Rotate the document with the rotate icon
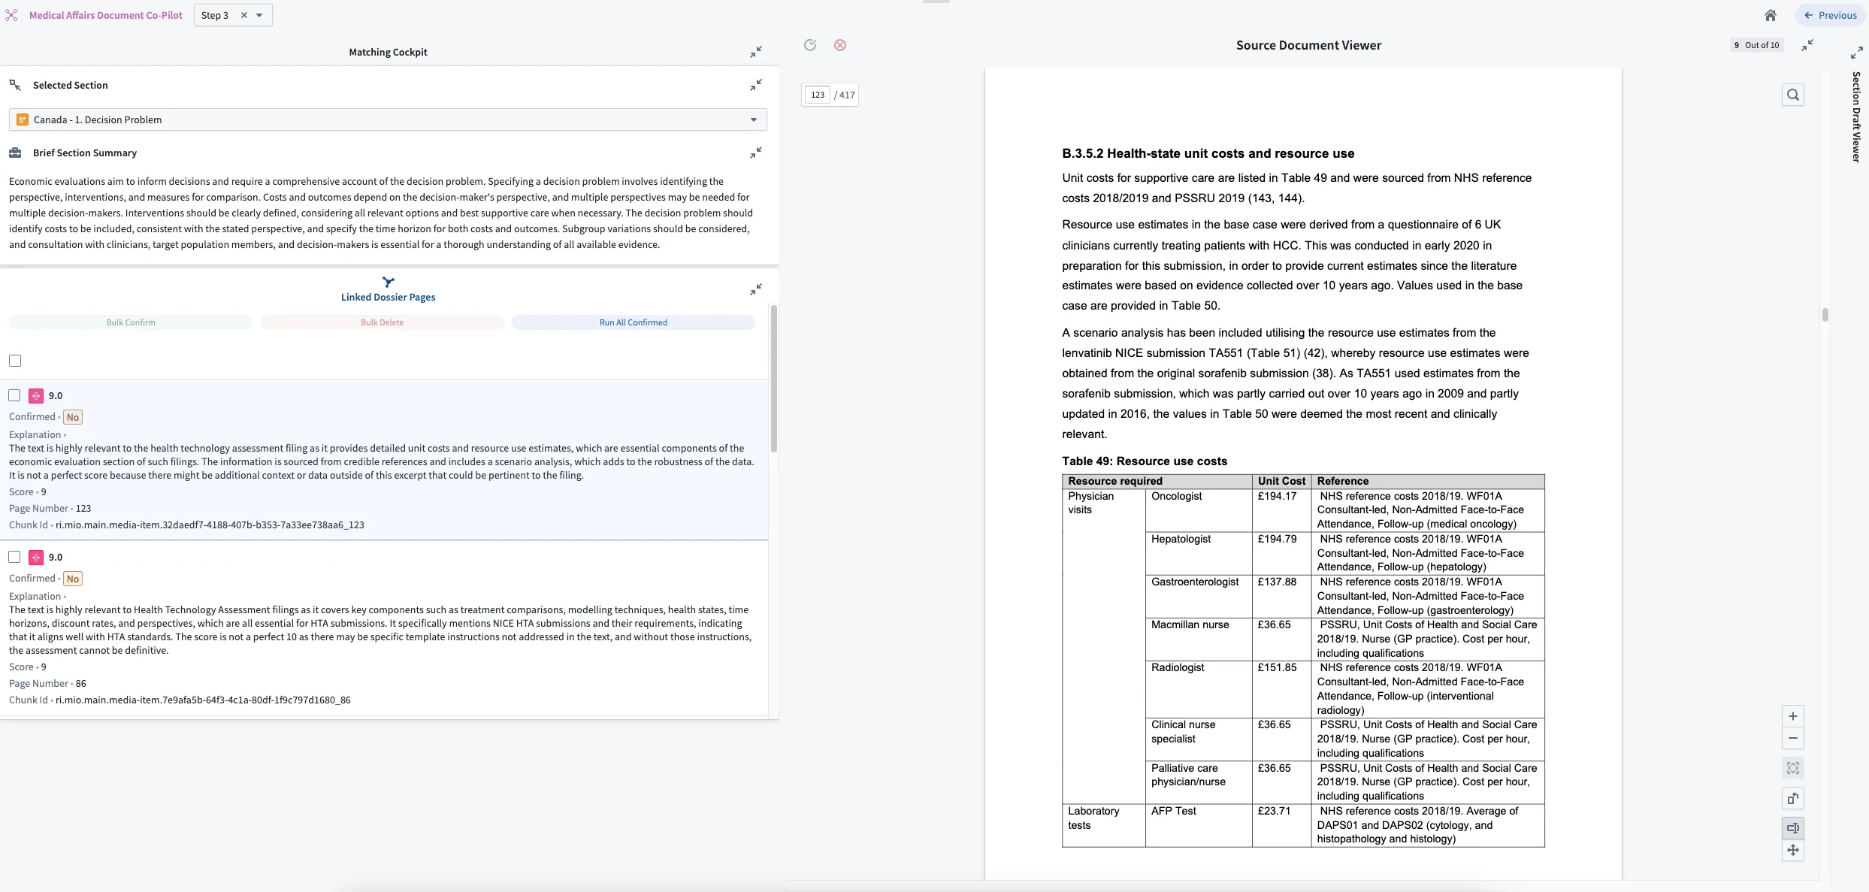 1793,798
